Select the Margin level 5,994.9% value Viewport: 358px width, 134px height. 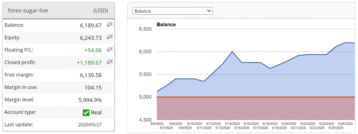(x=90, y=100)
